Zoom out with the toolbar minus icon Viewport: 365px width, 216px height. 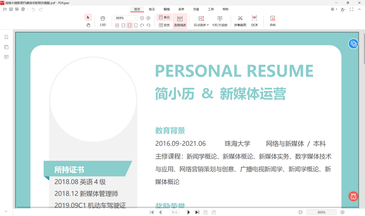coord(142,18)
